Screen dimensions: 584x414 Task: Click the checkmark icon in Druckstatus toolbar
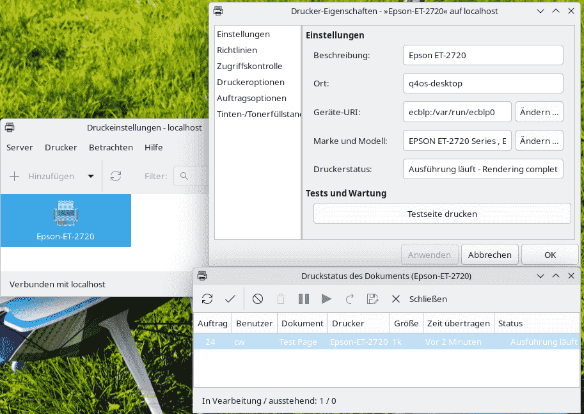pyautogui.click(x=230, y=299)
